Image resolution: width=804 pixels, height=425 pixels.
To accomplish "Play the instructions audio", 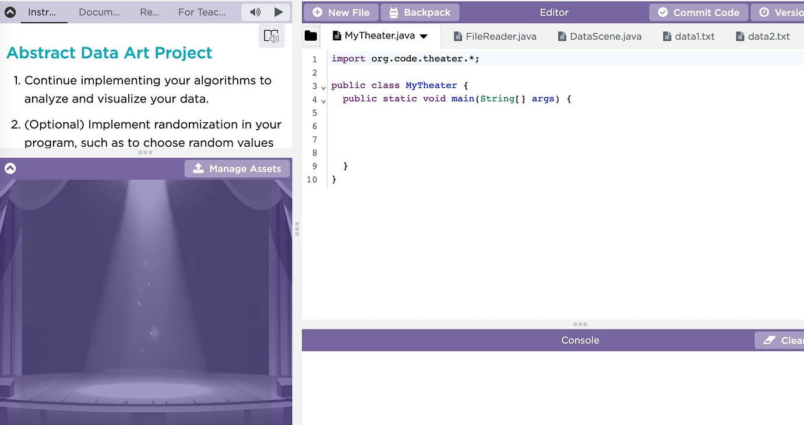I will [x=278, y=12].
